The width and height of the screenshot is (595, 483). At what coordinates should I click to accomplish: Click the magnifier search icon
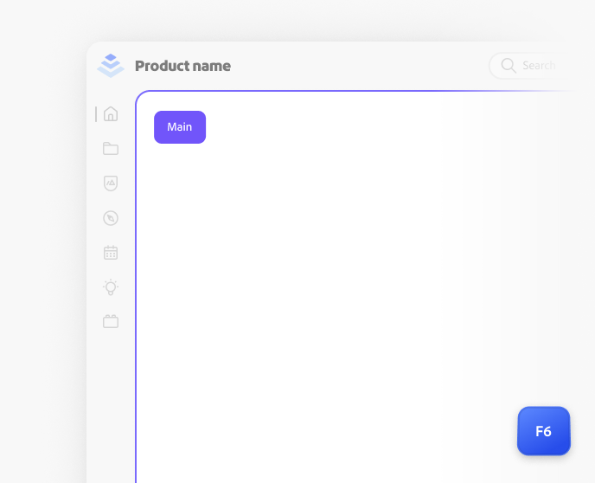509,65
